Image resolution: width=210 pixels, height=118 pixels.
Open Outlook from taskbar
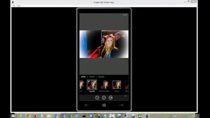[x=56, y=116]
